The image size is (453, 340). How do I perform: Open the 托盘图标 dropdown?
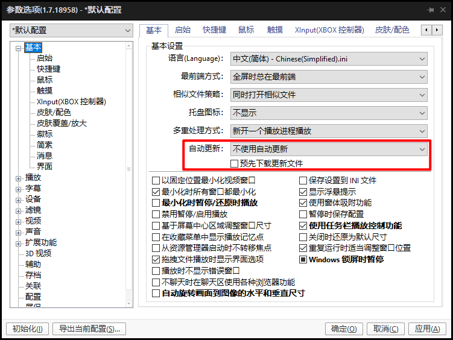pos(329,113)
